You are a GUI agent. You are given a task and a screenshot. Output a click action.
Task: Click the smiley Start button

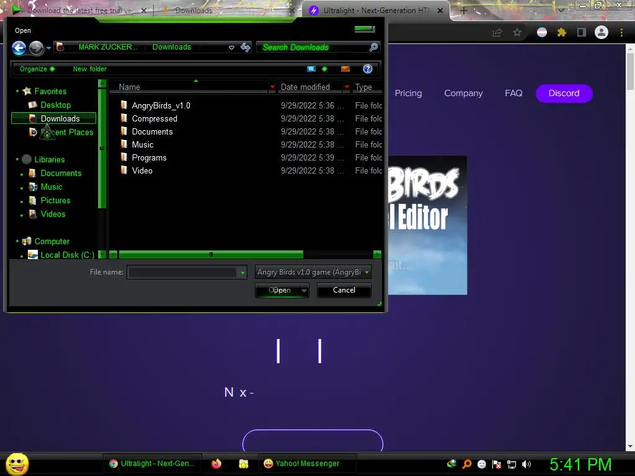17,464
